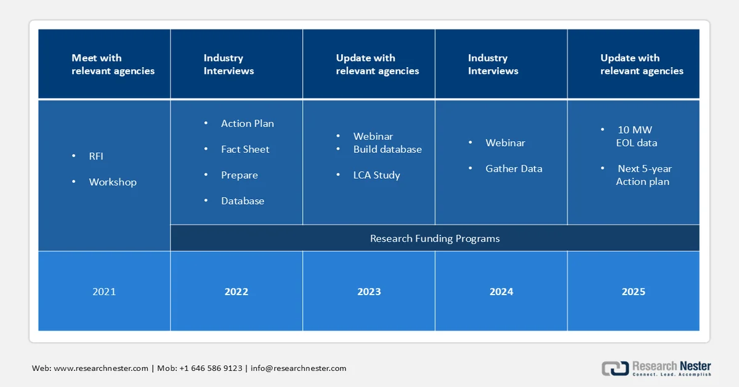Viewport: 739px width, 387px height.
Task: Click the Research Funding Programs bar
Action: (x=435, y=238)
